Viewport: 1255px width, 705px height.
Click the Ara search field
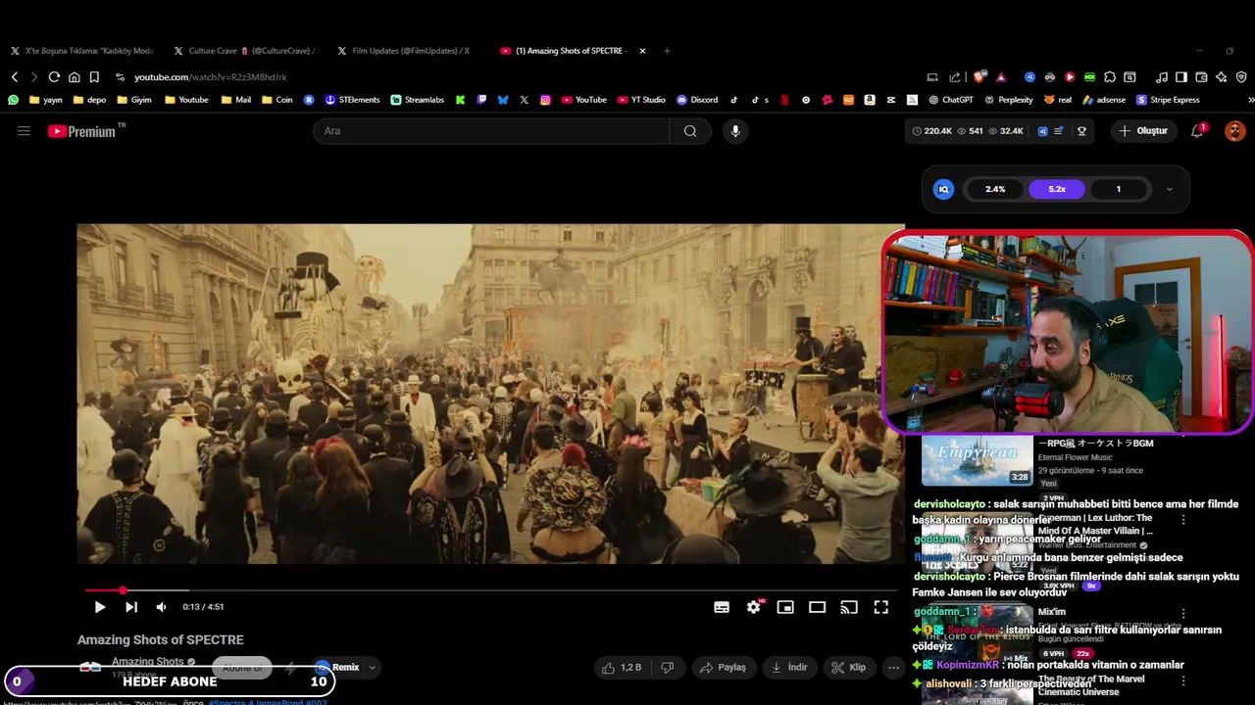point(491,131)
